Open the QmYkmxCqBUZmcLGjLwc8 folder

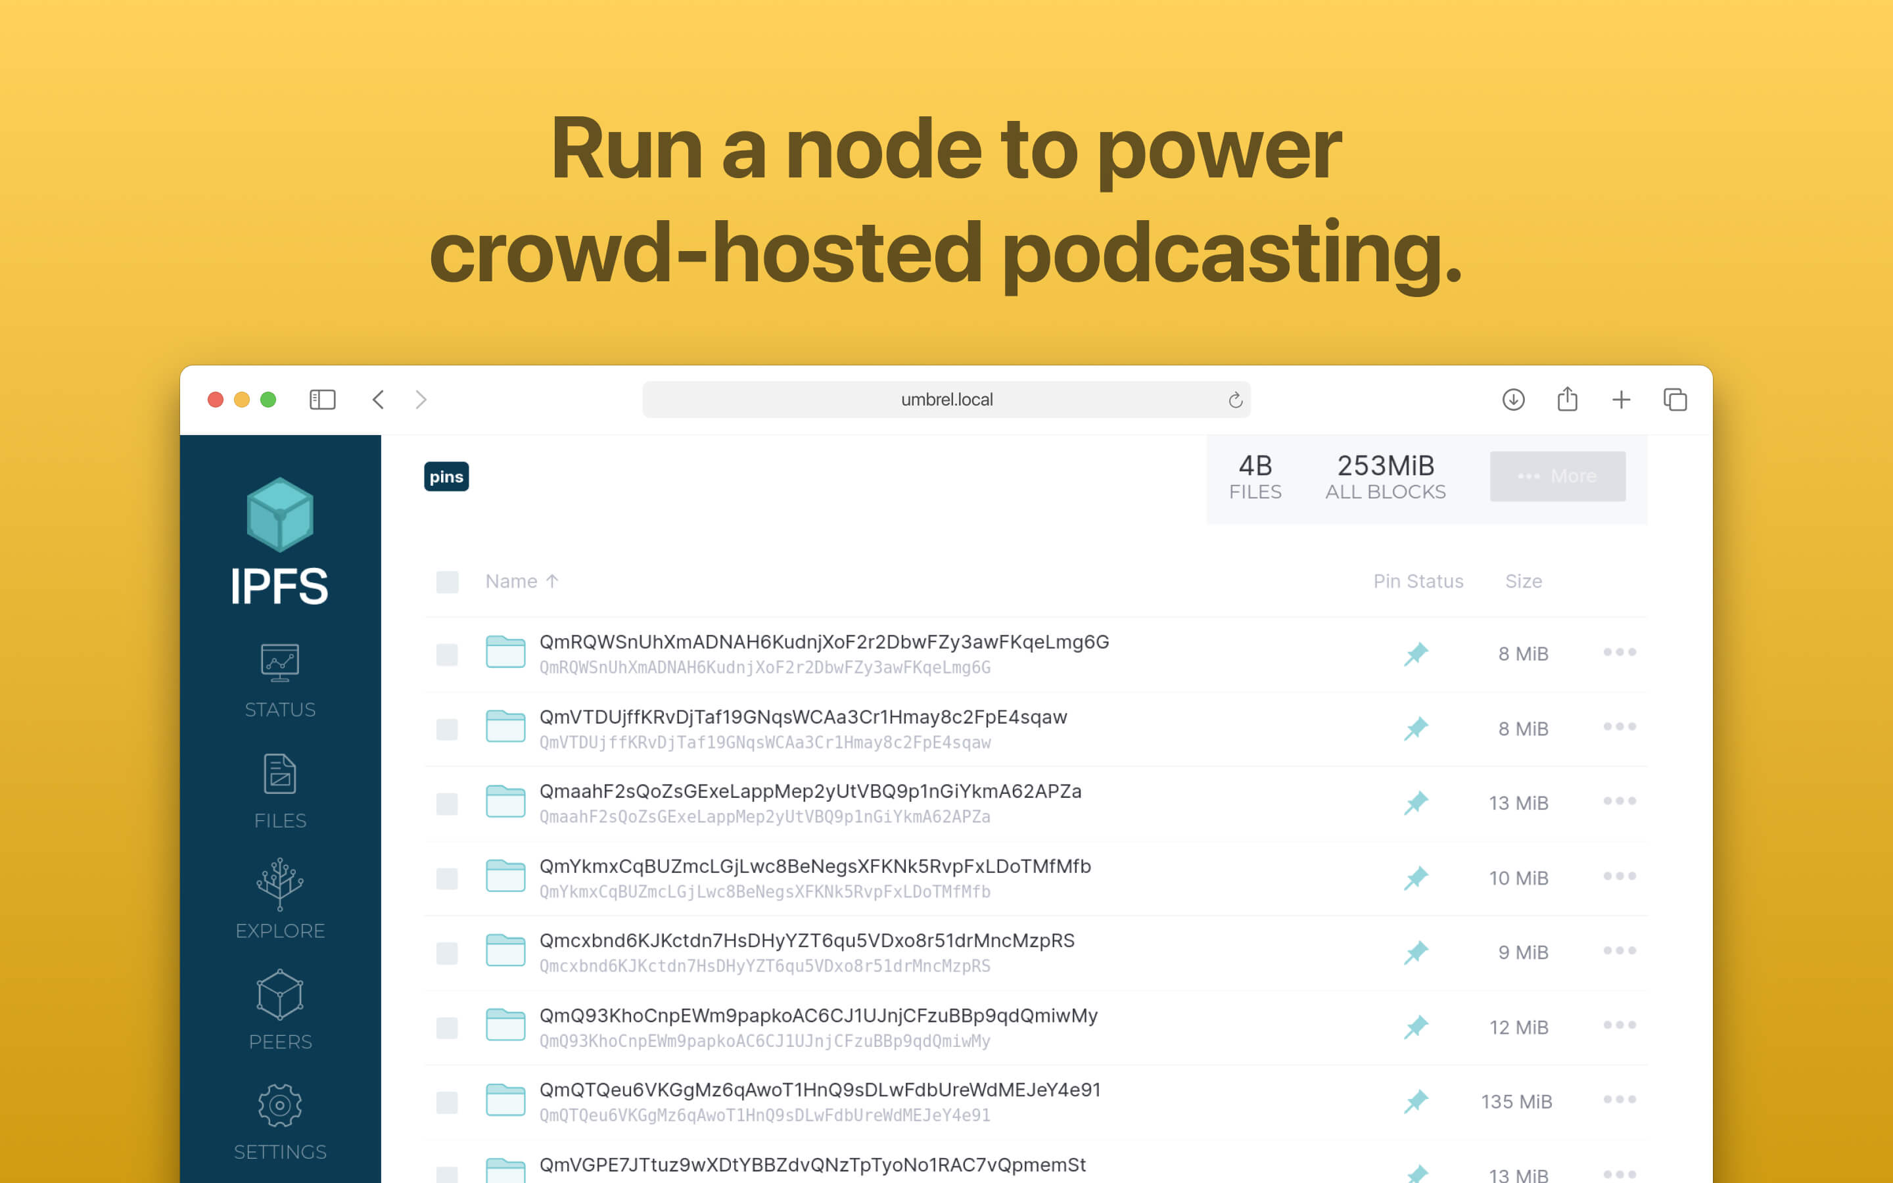coord(814,866)
